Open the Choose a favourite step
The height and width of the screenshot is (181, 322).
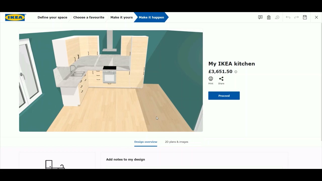point(89,17)
